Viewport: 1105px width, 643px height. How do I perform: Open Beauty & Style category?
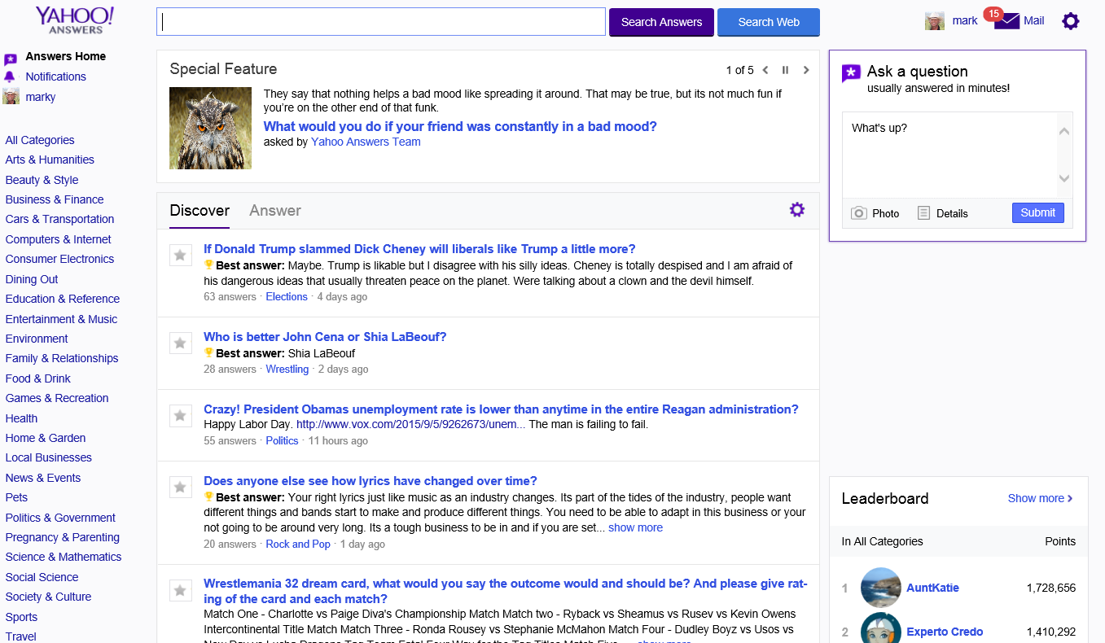[x=42, y=180]
